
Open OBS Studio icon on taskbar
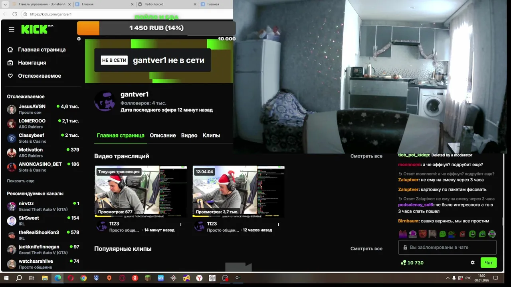pos(225,278)
